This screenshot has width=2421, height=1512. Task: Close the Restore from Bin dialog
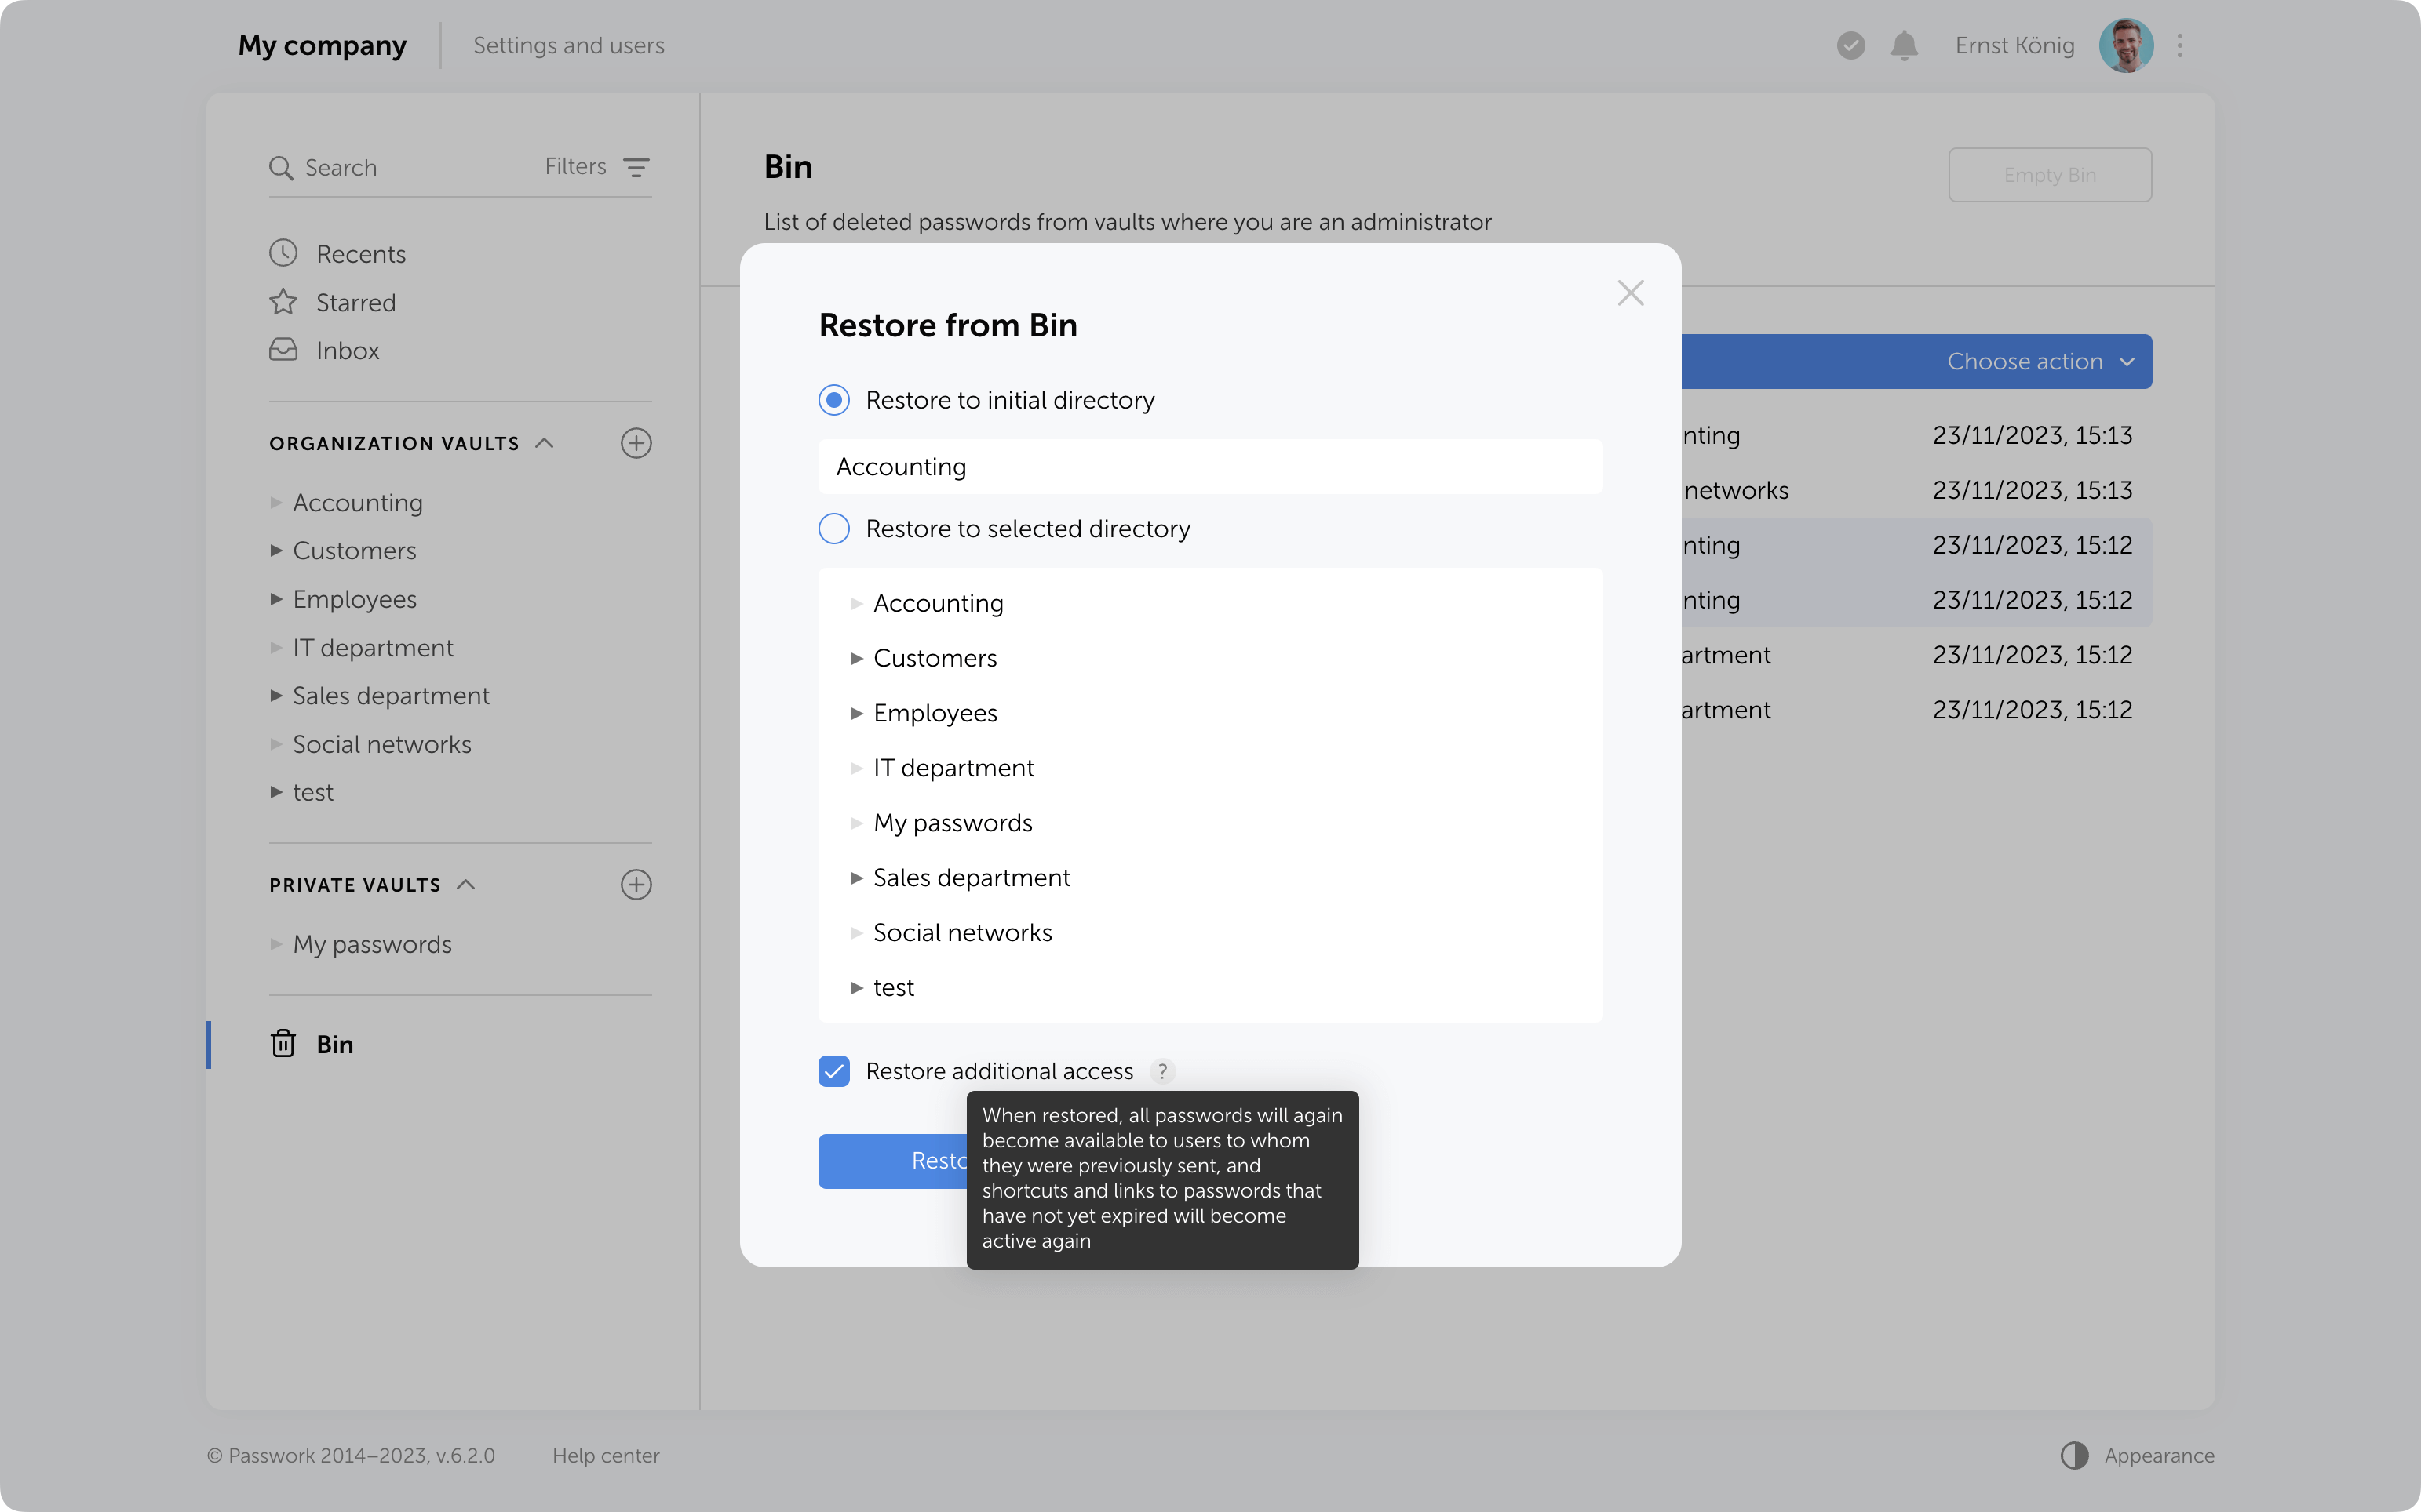click(1630, 293)
